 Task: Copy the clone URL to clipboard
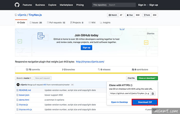pyautogui.click(x=153, y=94)
